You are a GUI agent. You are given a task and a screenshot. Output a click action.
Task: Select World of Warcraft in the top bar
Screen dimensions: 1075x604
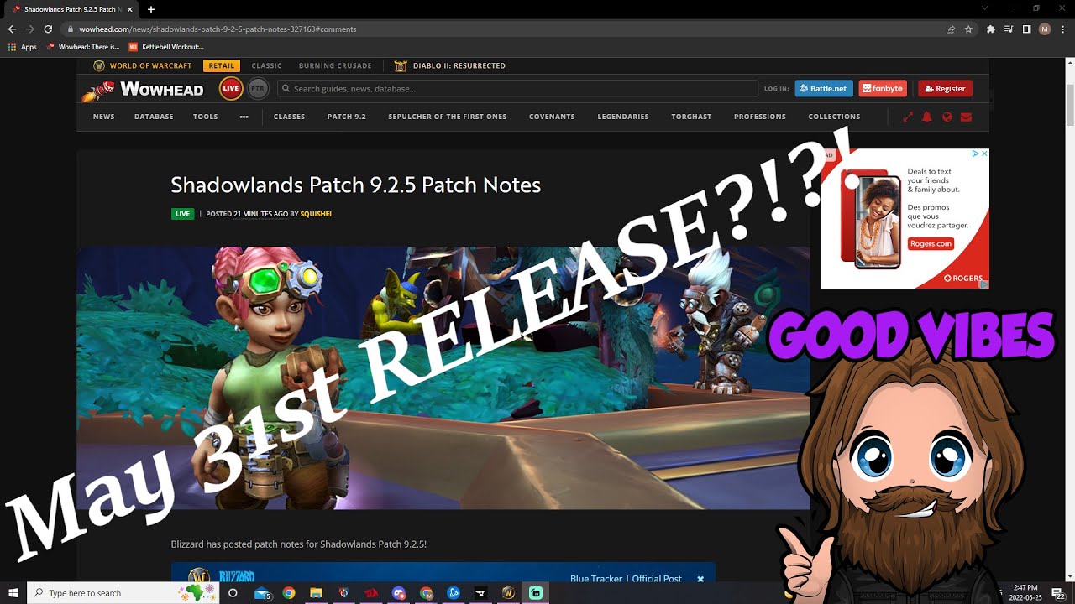pyautogui.click(x=143, y=65)
